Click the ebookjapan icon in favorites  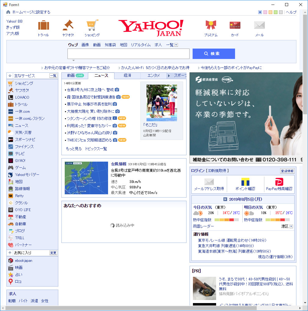[11, 261]
